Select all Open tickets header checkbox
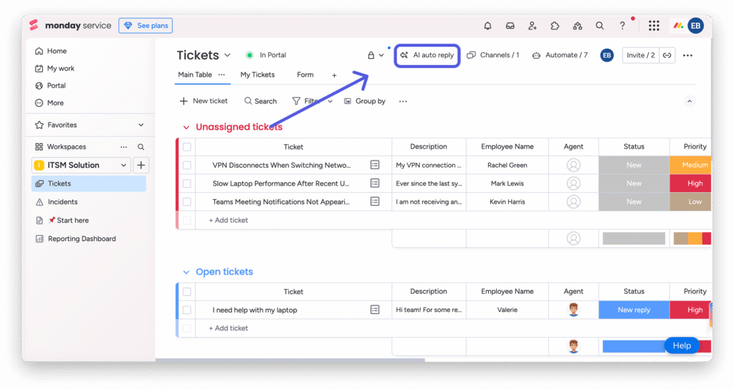Viewport: 734px width, 390px height. pyautogui.click(x=187, y=292)
